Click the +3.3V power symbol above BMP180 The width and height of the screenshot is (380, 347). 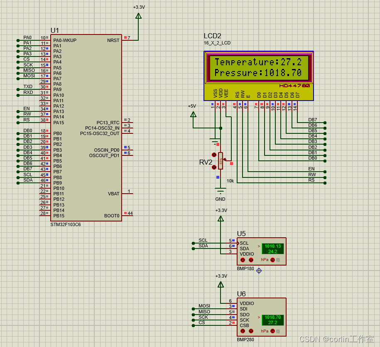pos(220,219)
